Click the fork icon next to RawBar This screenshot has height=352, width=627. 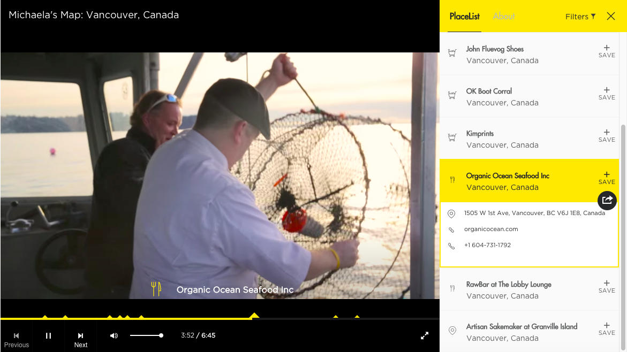pyautogui.click(x=452, y=288)
